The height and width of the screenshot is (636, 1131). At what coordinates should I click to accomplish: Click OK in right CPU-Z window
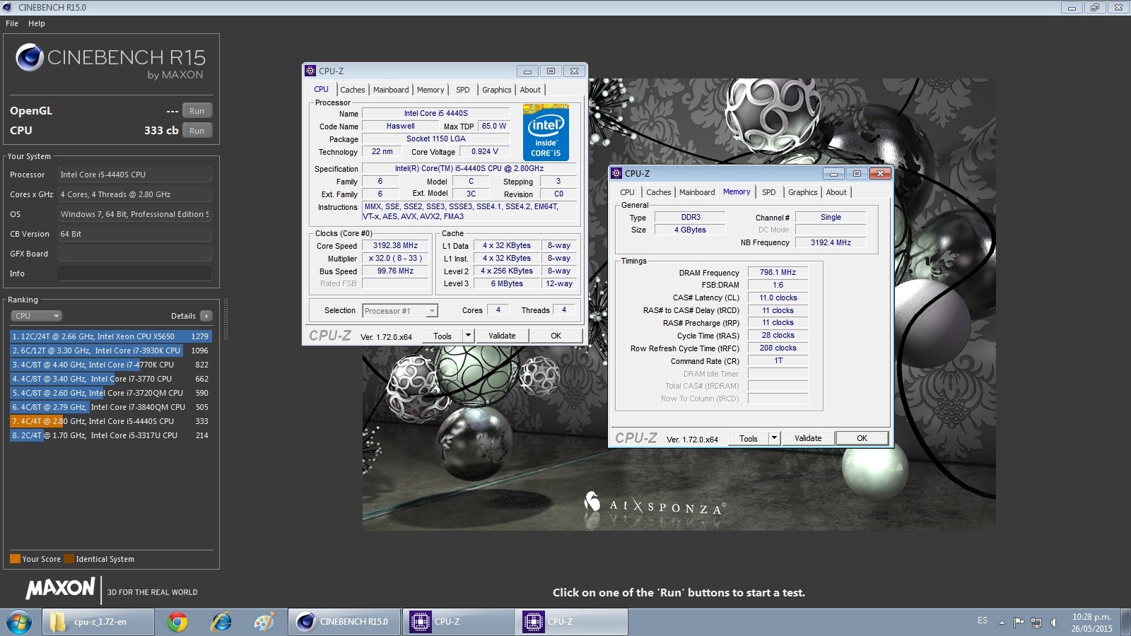pos(862,439)
